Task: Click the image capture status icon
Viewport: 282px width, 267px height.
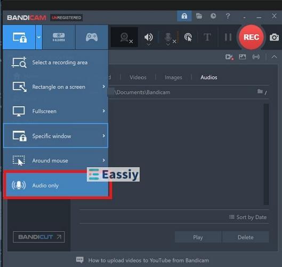Action: tap(242, 57)
